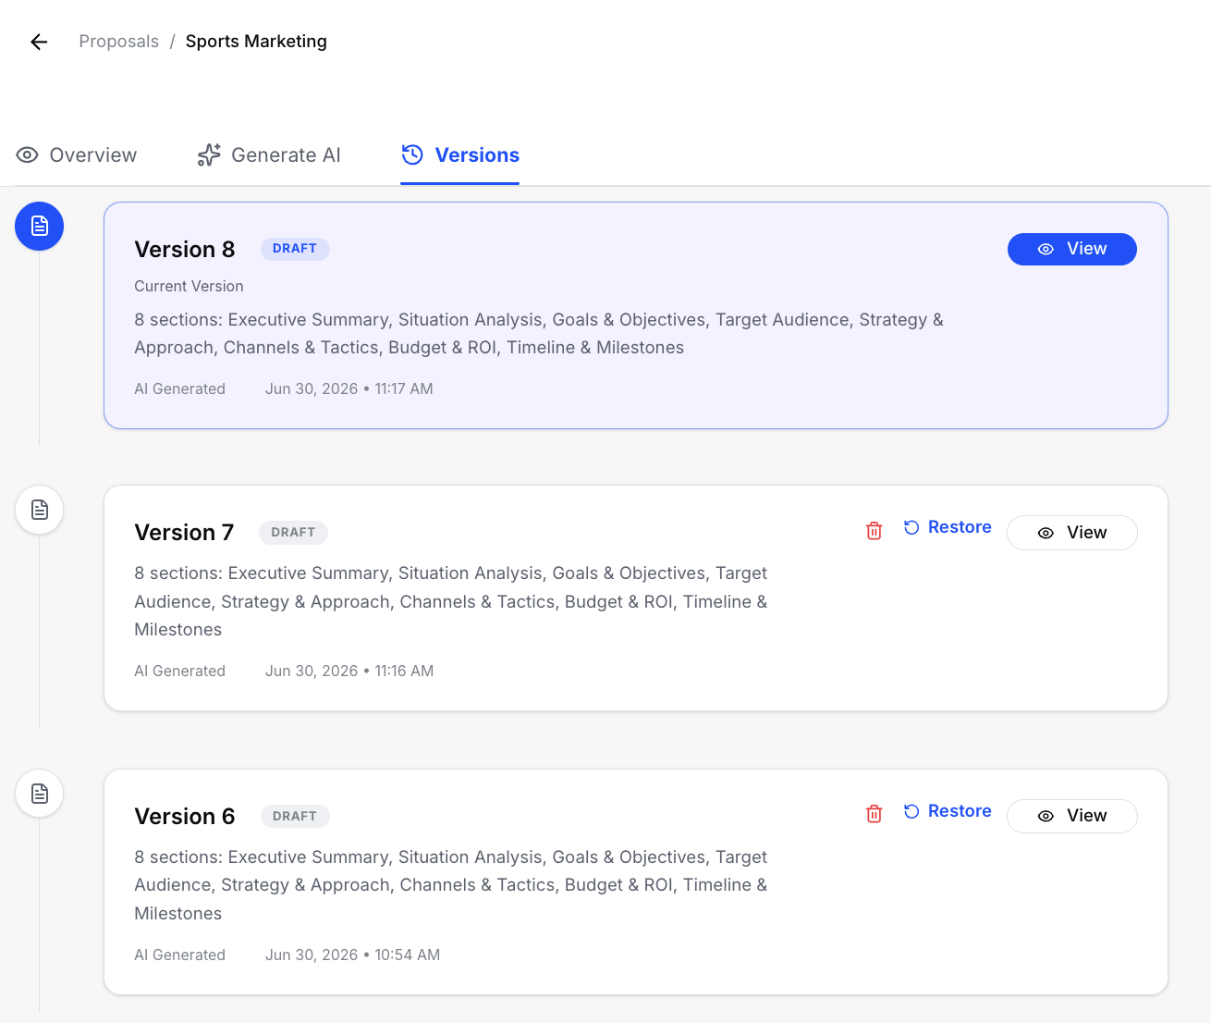Click the sections summary text in Version 7
The height and width of the screenshot is (1023, 1211).
tap(451, 601)
